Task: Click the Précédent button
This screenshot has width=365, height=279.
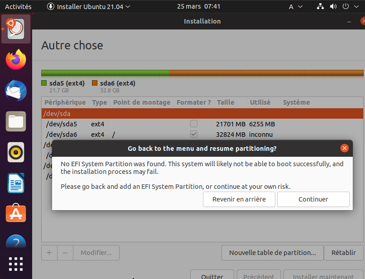Action: 259,275
